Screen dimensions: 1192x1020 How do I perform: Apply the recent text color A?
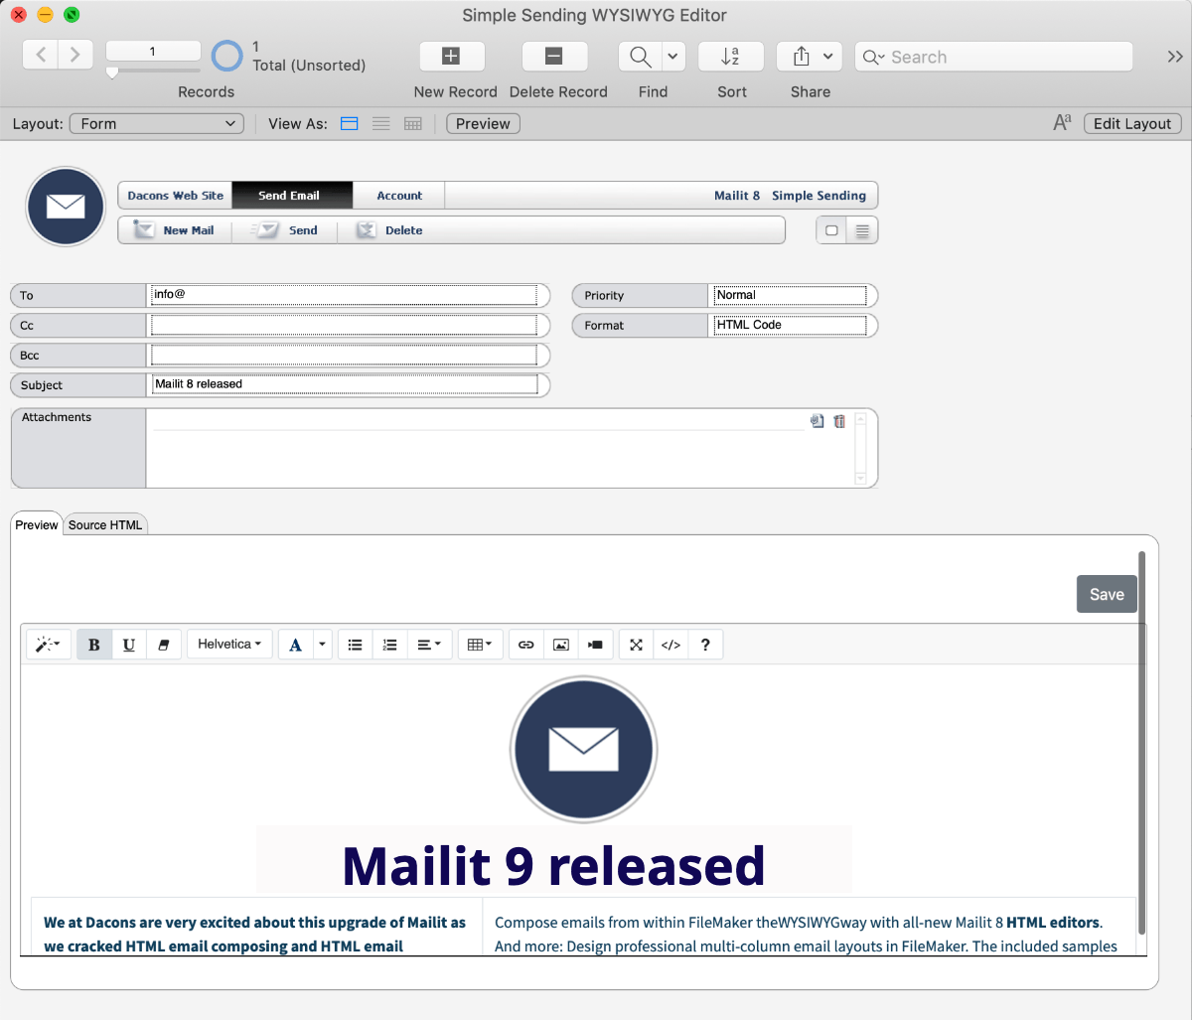click(x=295, y=645)
